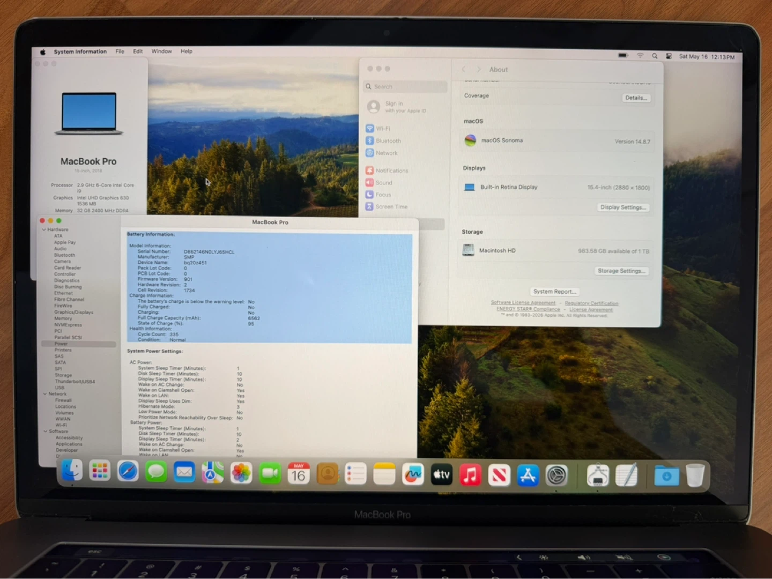Open Messages app in the Dock
Viewport: 772px width, 579px height.
[156, 472]
